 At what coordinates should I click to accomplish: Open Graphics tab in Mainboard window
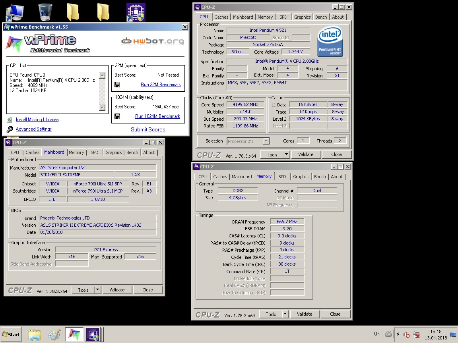tap(113, 152)
